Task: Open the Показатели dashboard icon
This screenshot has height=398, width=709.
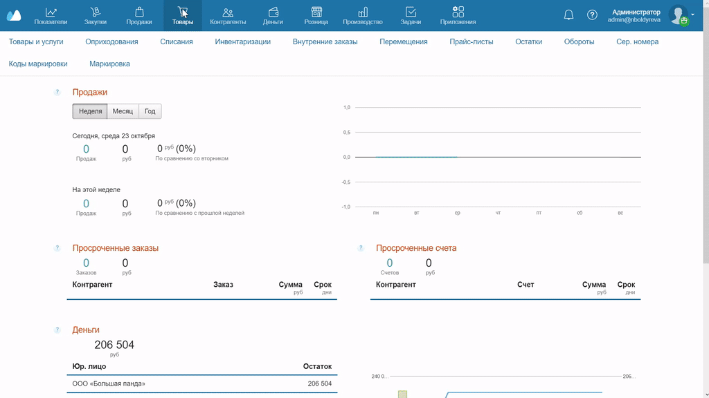Action: 51,15
